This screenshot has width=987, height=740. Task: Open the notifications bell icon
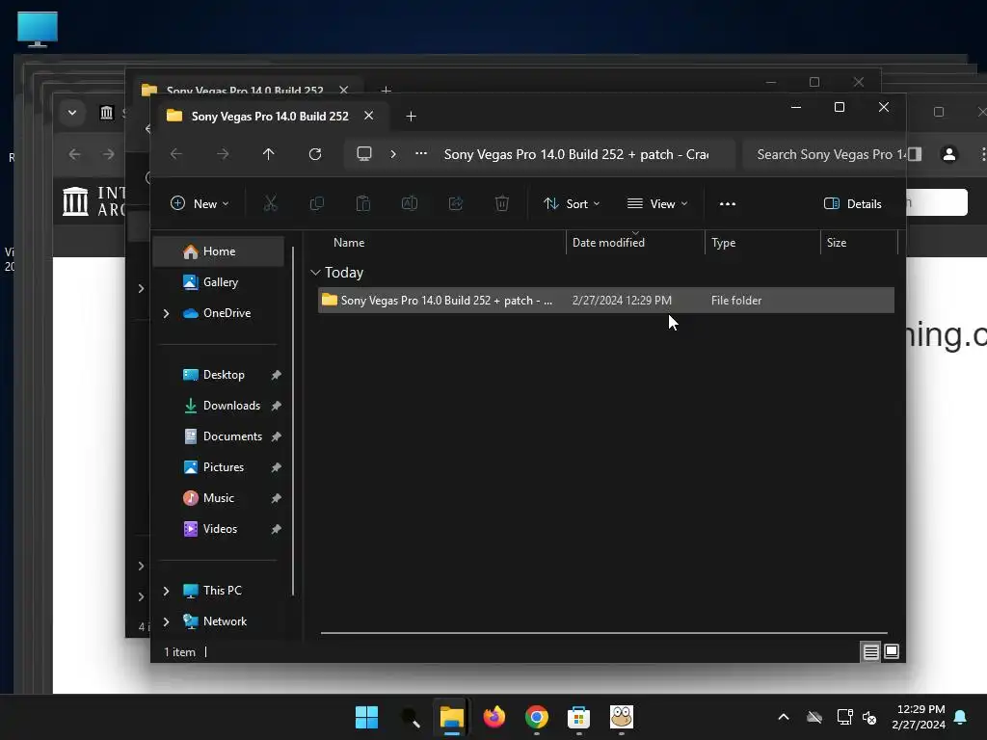[x=961, y=717]
